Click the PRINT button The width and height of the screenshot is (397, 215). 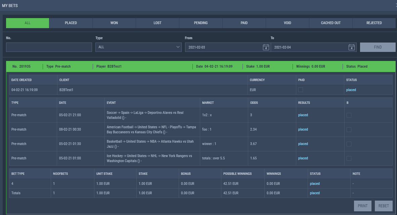(362, 206)
